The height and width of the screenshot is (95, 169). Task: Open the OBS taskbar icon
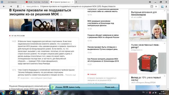[57, 93]
